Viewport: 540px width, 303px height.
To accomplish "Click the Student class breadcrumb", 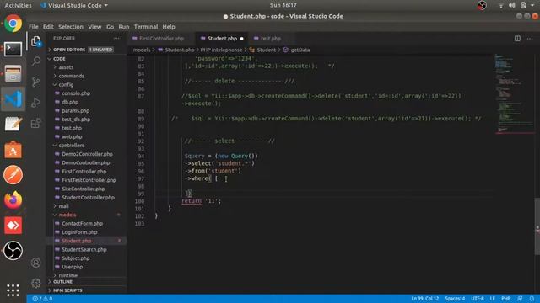I will 267,50.
